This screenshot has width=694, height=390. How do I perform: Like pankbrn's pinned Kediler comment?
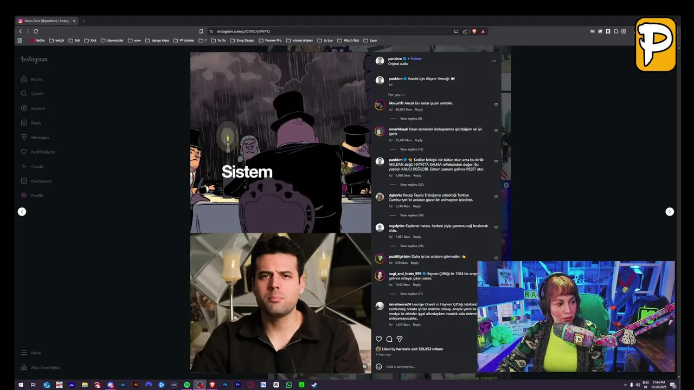point(496,161)
